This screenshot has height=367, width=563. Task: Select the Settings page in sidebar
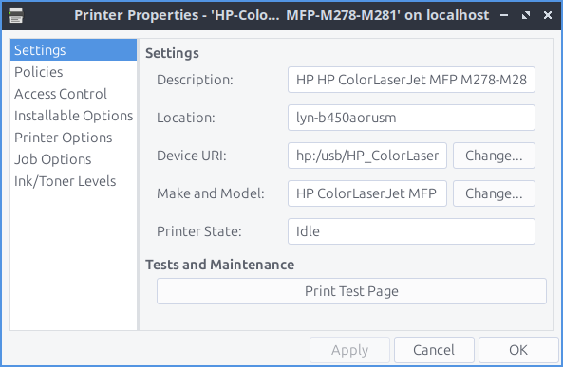[x=73, y=50]
